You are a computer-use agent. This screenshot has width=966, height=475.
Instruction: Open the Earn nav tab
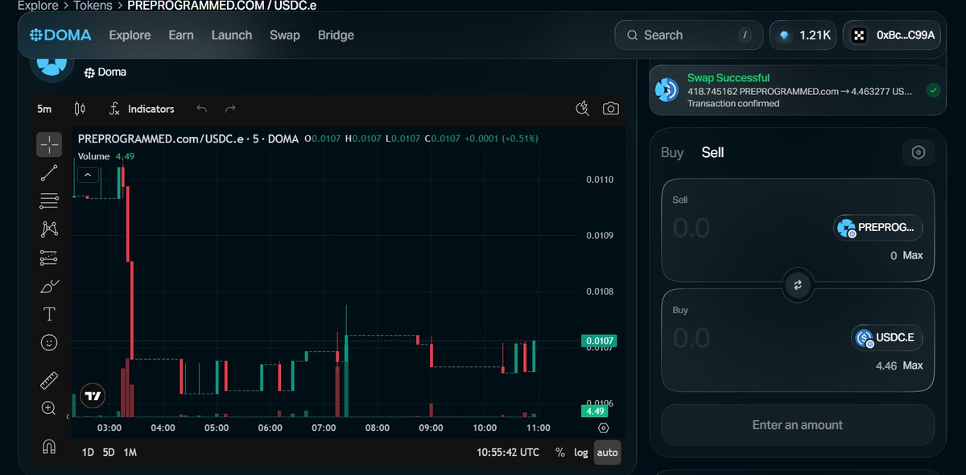click(181, 35)
